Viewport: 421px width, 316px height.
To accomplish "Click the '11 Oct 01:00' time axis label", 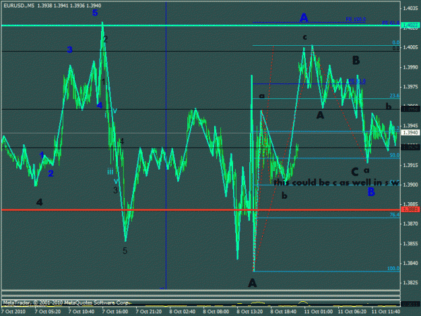I will pos(318,311).
